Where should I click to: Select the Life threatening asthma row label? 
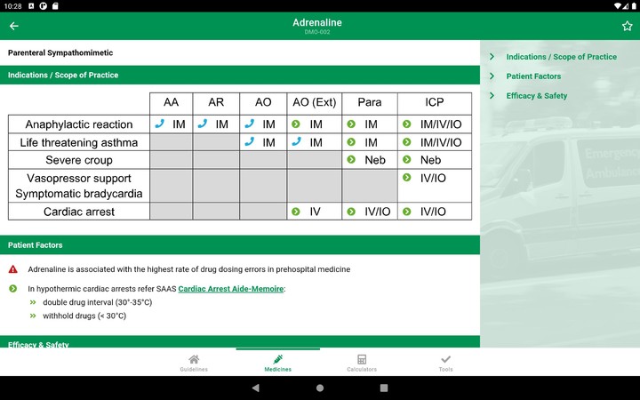click(x=79, y=142)
